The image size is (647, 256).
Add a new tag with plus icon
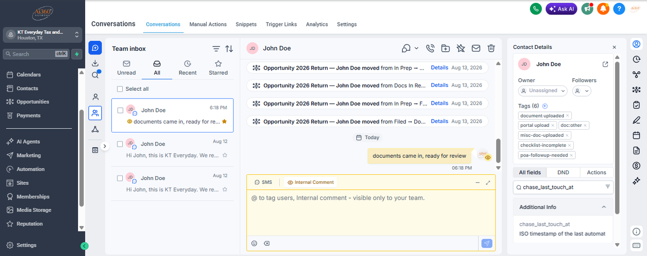[x=545, y=106]
